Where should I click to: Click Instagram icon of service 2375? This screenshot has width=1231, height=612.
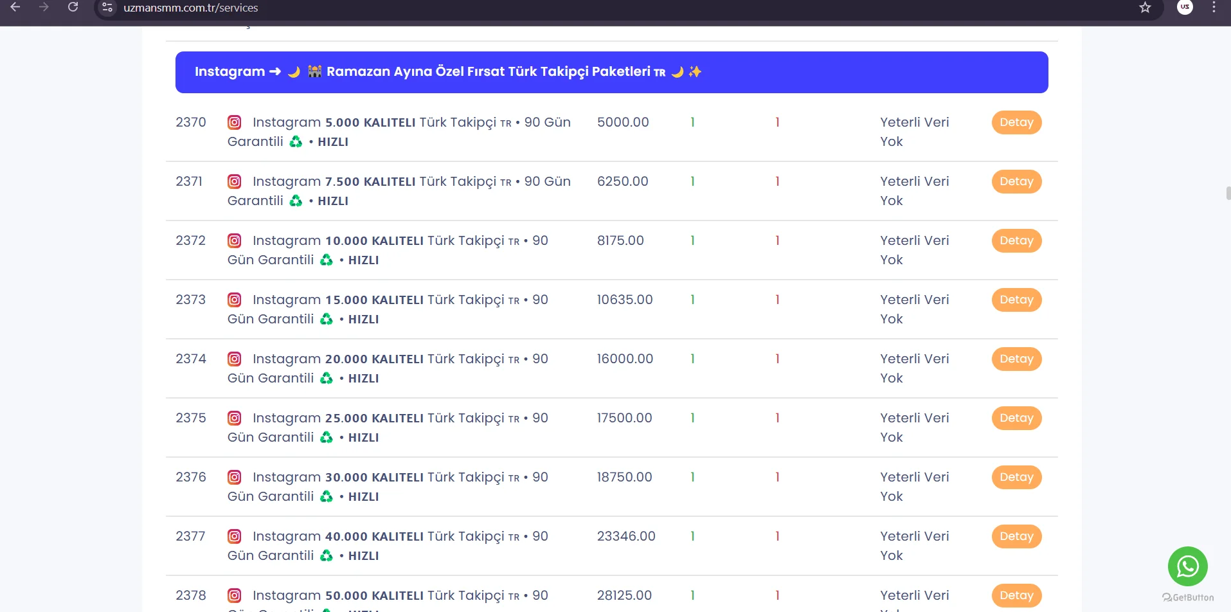click(235, 418)
